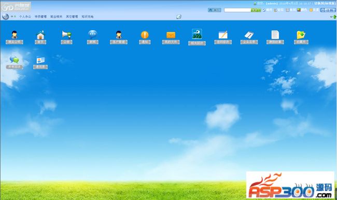Focus the search text field in header
This screenshot has width=337, height=200.
point(237,10)
